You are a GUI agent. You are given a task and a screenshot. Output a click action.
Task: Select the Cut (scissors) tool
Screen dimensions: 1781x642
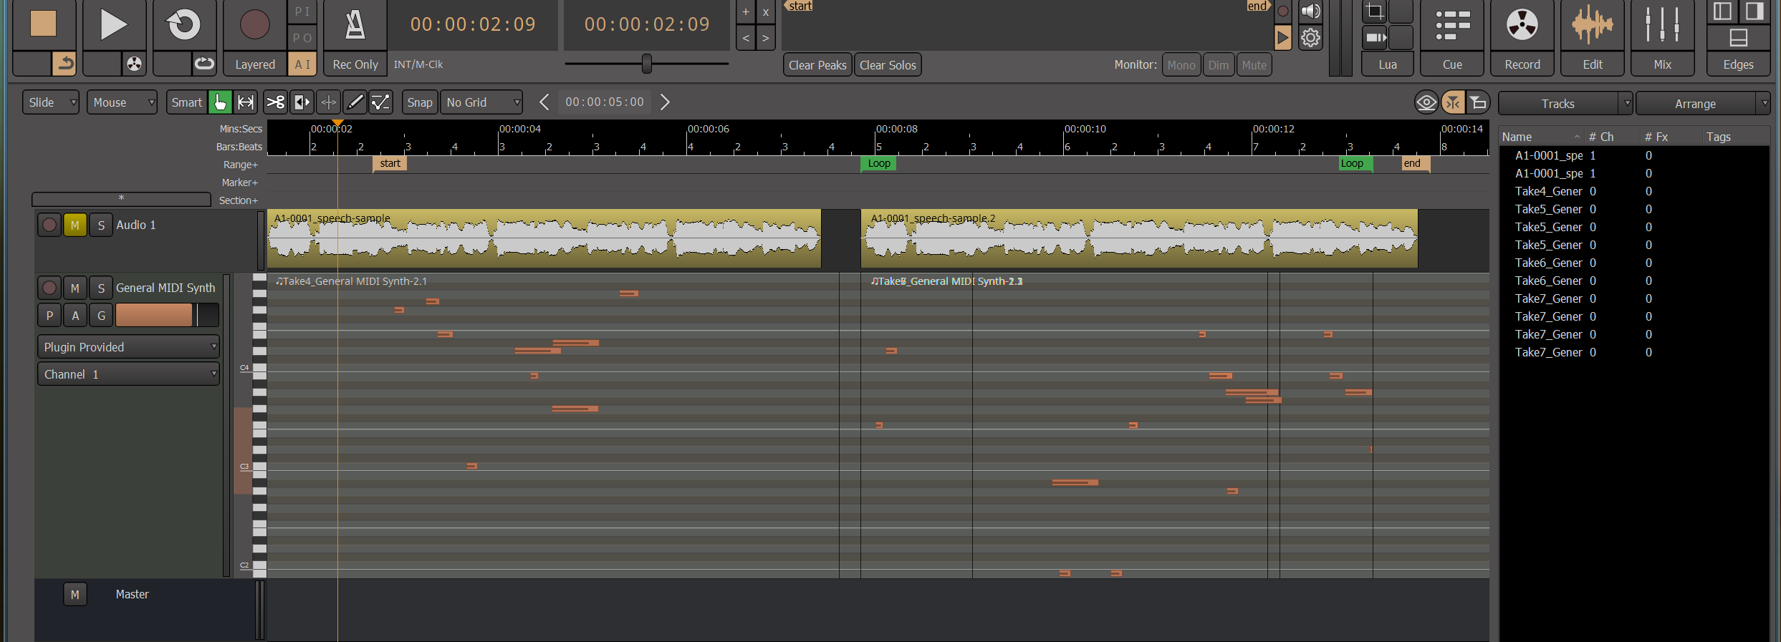tap(275, 102)
